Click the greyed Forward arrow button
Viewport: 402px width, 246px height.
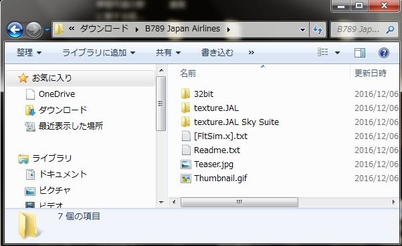pyautogui.click(x=34, y=29)
